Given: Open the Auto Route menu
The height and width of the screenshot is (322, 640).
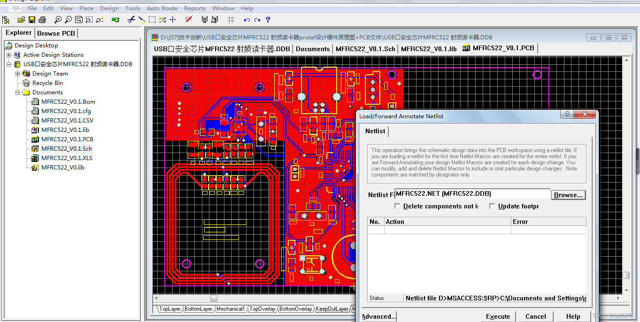Looking at the screenshot, I should click(x=162, y=8).
